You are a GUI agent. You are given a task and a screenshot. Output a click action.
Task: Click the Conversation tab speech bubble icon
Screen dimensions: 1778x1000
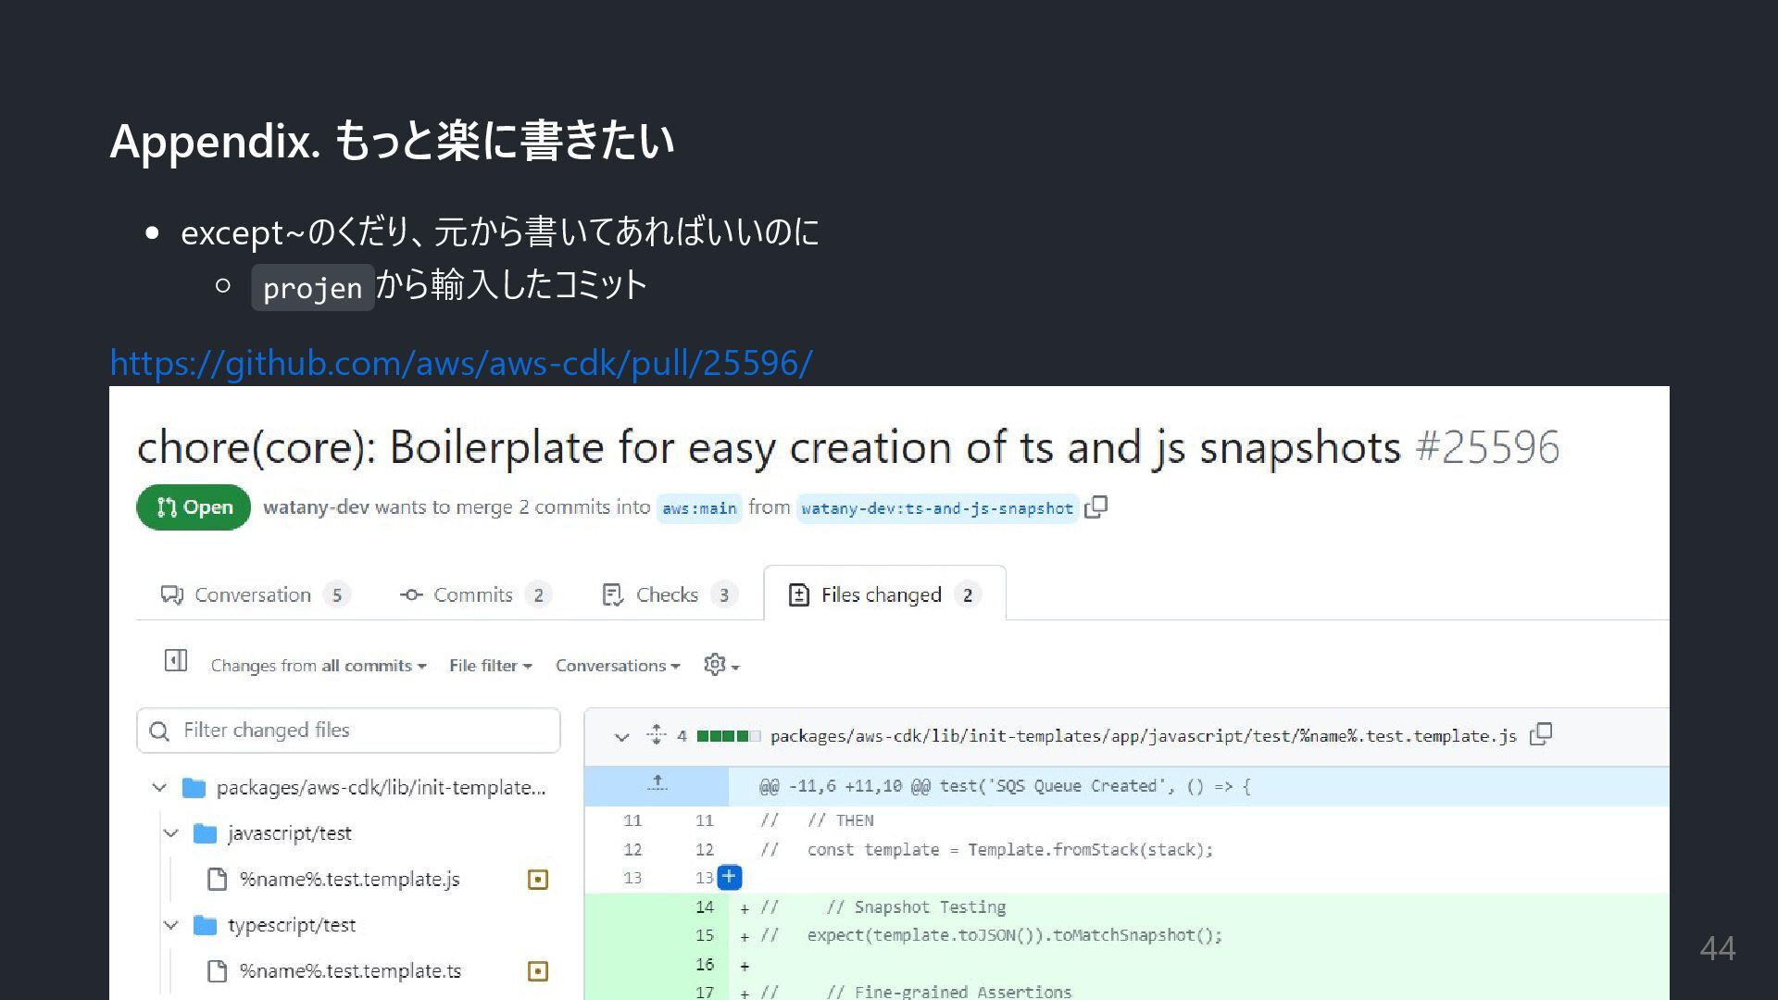(171, 594)
